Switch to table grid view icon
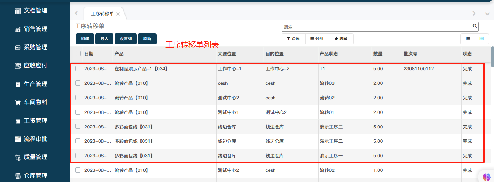Screen dimensions: 494x182 click(x=482, y=39)
